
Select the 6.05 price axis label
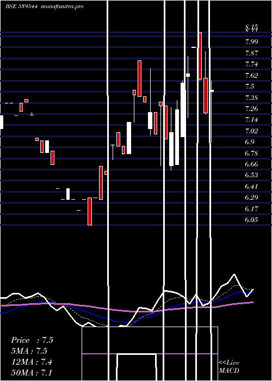[x=251, y=220]
